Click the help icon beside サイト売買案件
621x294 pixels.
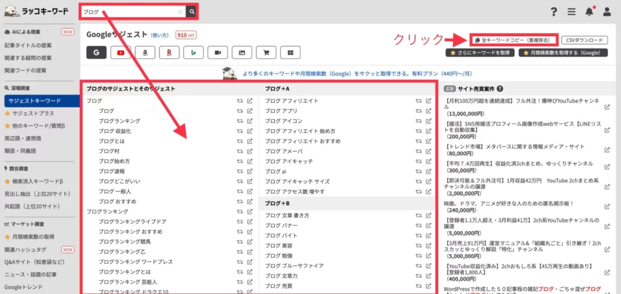(x=500, y=89)
